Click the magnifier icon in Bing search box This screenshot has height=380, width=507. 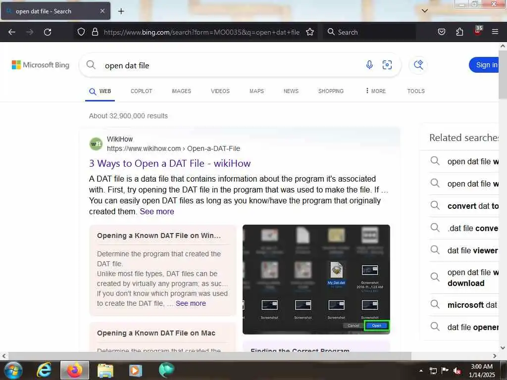[91, 65]
